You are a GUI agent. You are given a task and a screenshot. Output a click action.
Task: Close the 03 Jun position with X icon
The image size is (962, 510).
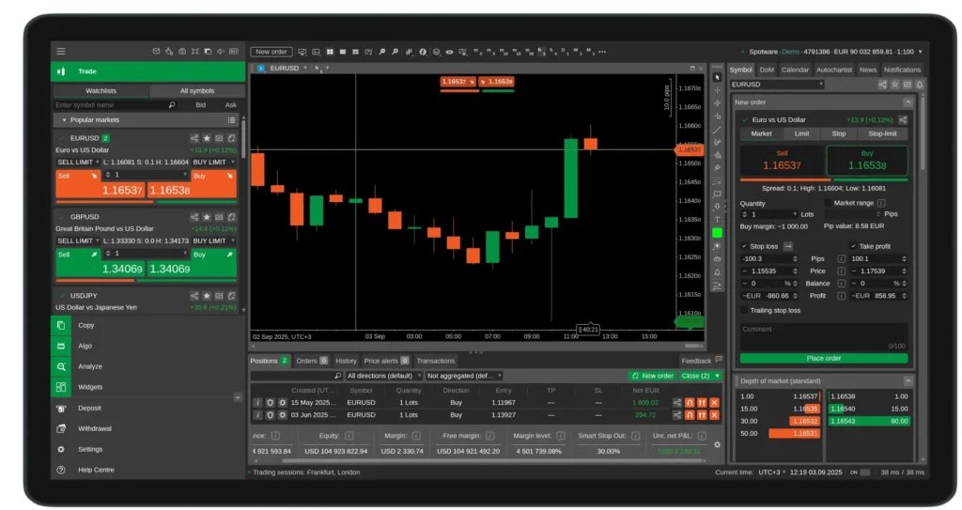[714, 415]
